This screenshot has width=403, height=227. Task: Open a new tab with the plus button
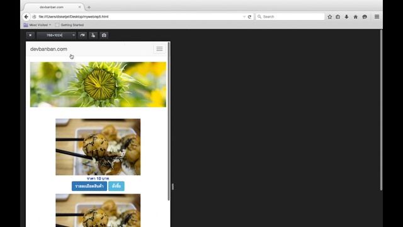pyautogui.click(x=89, y=8)
